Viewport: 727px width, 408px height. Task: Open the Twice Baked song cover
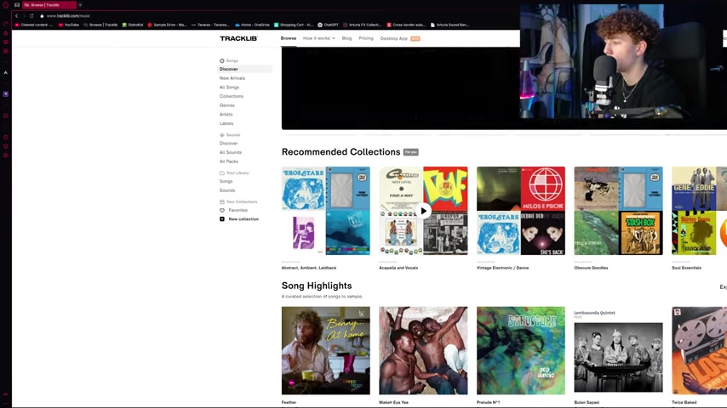(x=699, y=350)
